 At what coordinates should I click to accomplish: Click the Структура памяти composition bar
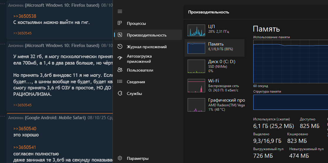point(290,102)
